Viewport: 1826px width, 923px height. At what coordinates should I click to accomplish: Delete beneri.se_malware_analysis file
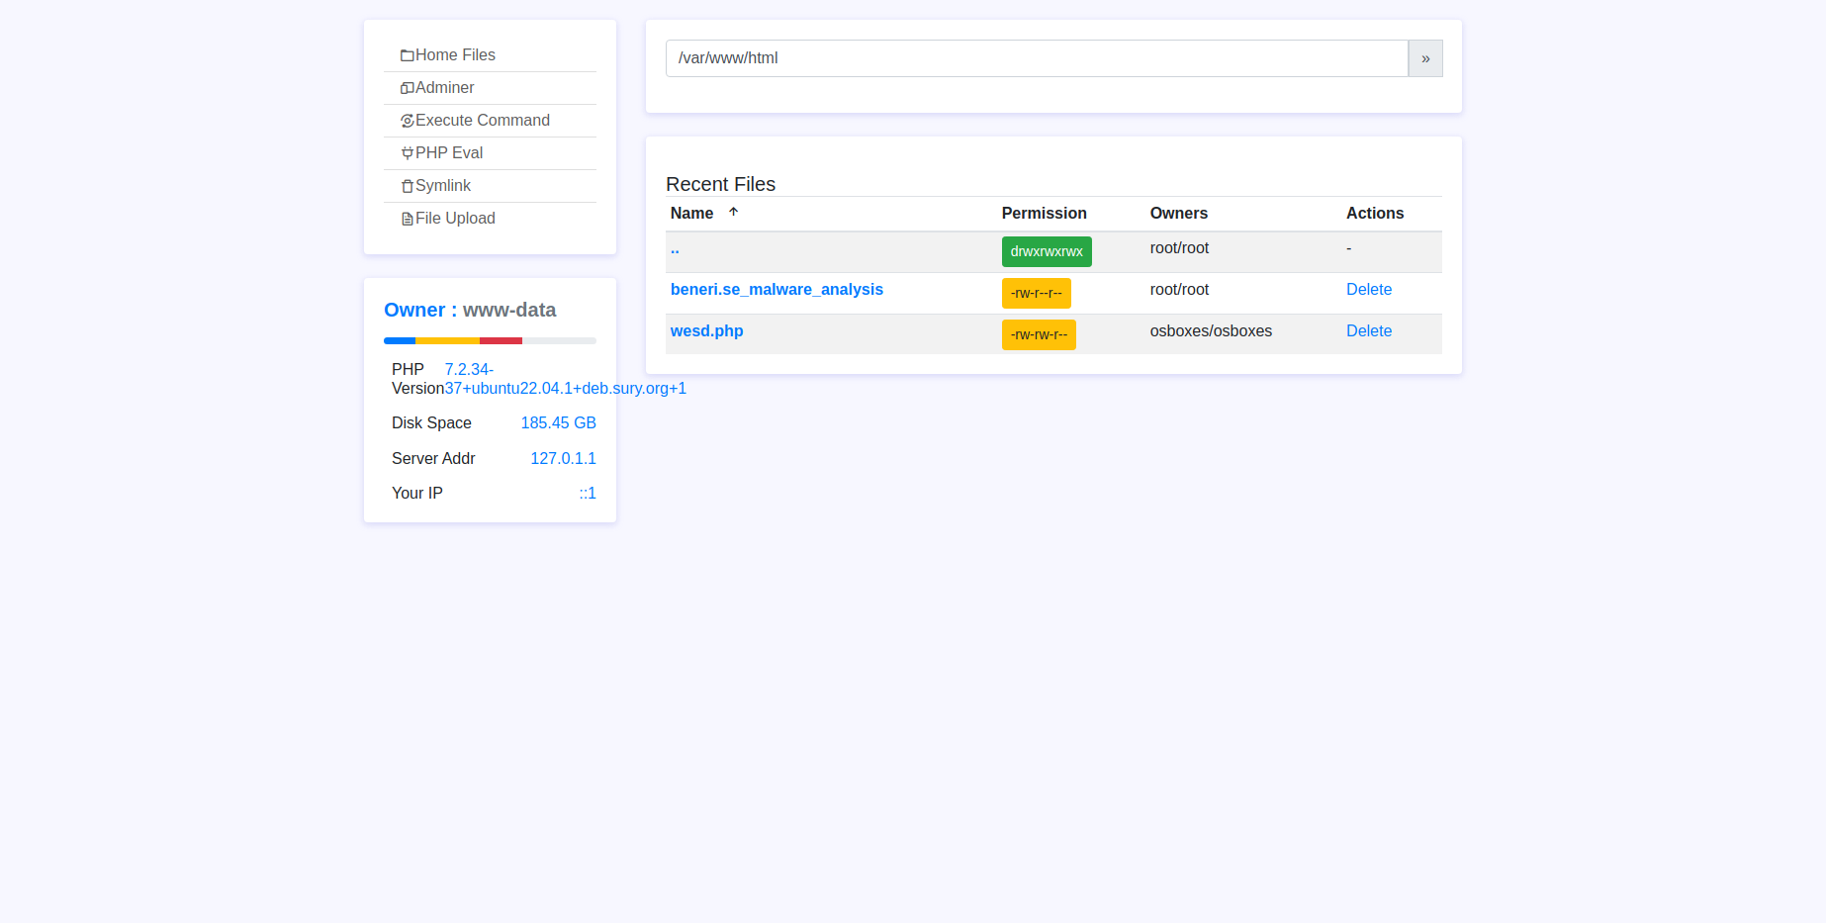coord(1369,290)
